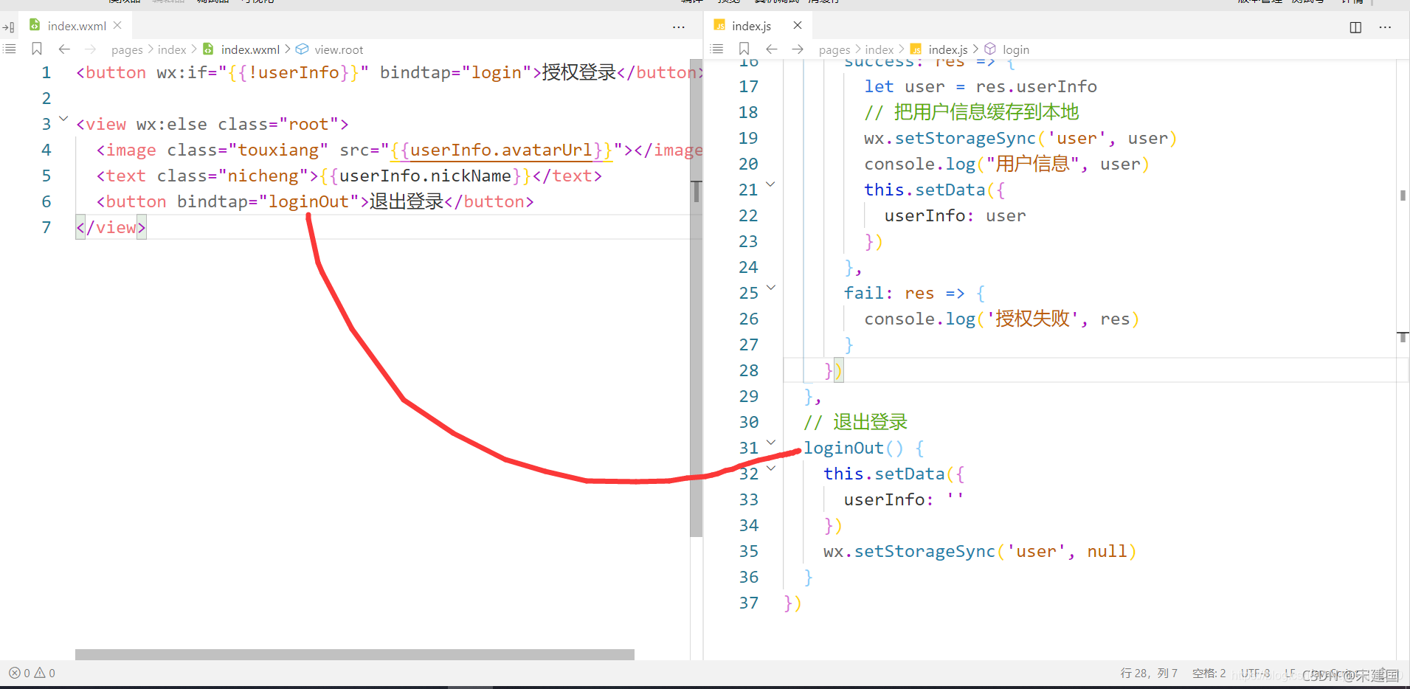Click line number 1 in wxml editor

point(46,72)
